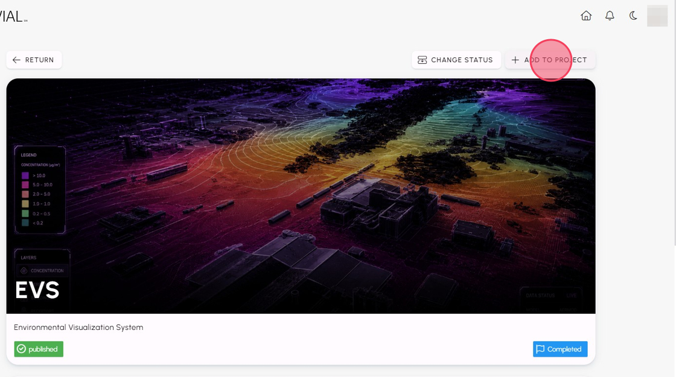The height and width of the screenshot is (377, 676).
Task: Toggle dark mode moon icon
Action: tap(633, 16)
